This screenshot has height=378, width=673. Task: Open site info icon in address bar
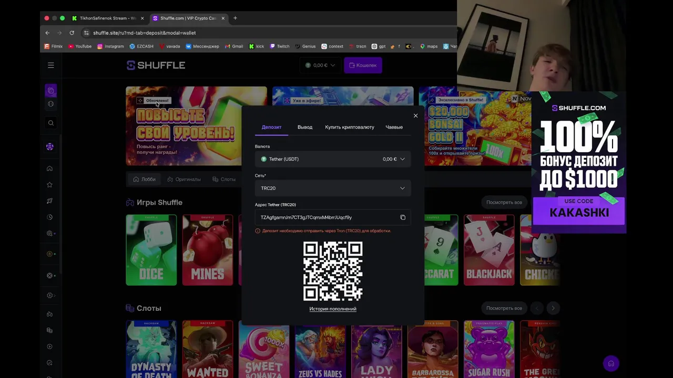click(86, 33)
